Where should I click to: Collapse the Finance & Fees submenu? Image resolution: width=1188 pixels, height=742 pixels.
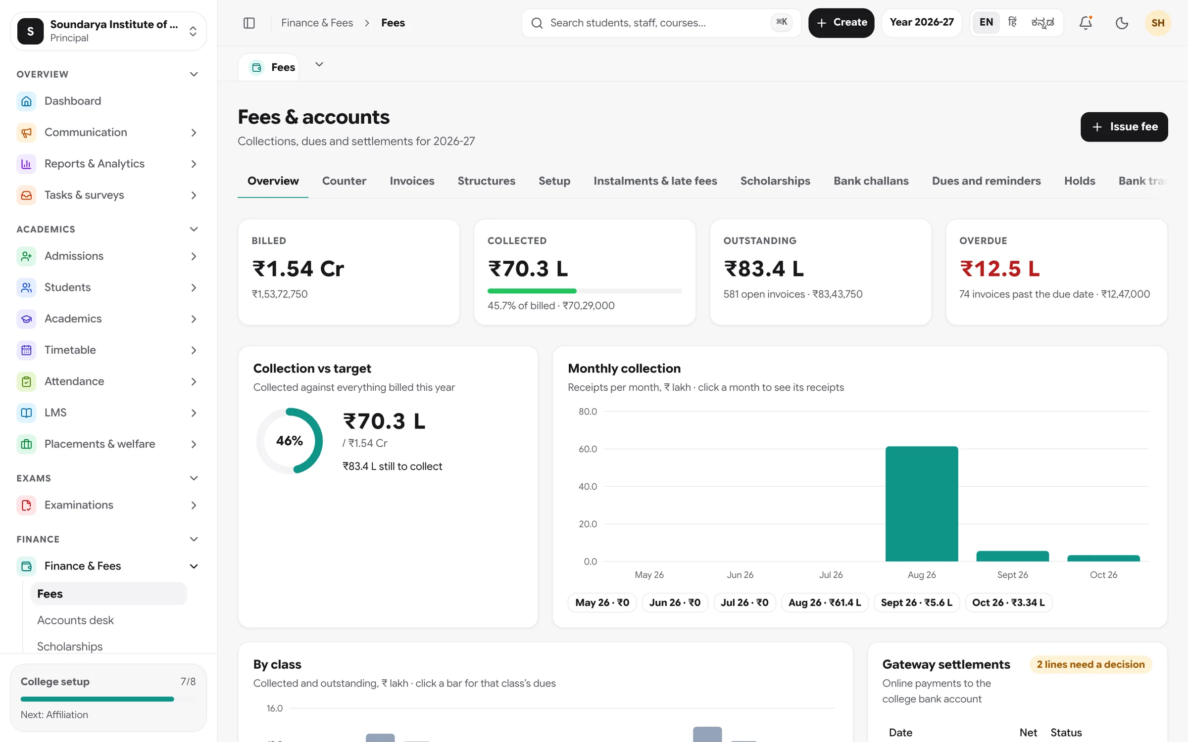(x=194, y=566)
